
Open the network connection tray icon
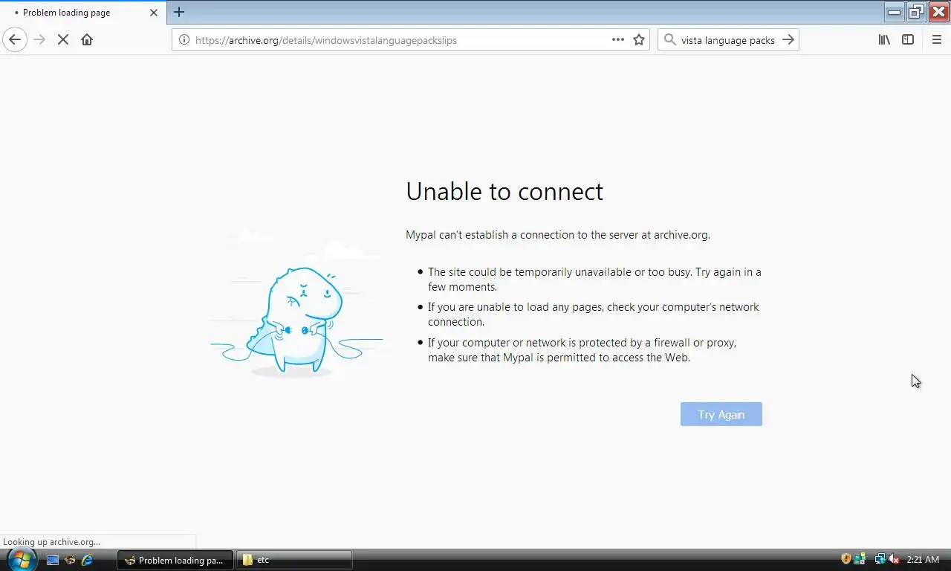pos(880,559)
